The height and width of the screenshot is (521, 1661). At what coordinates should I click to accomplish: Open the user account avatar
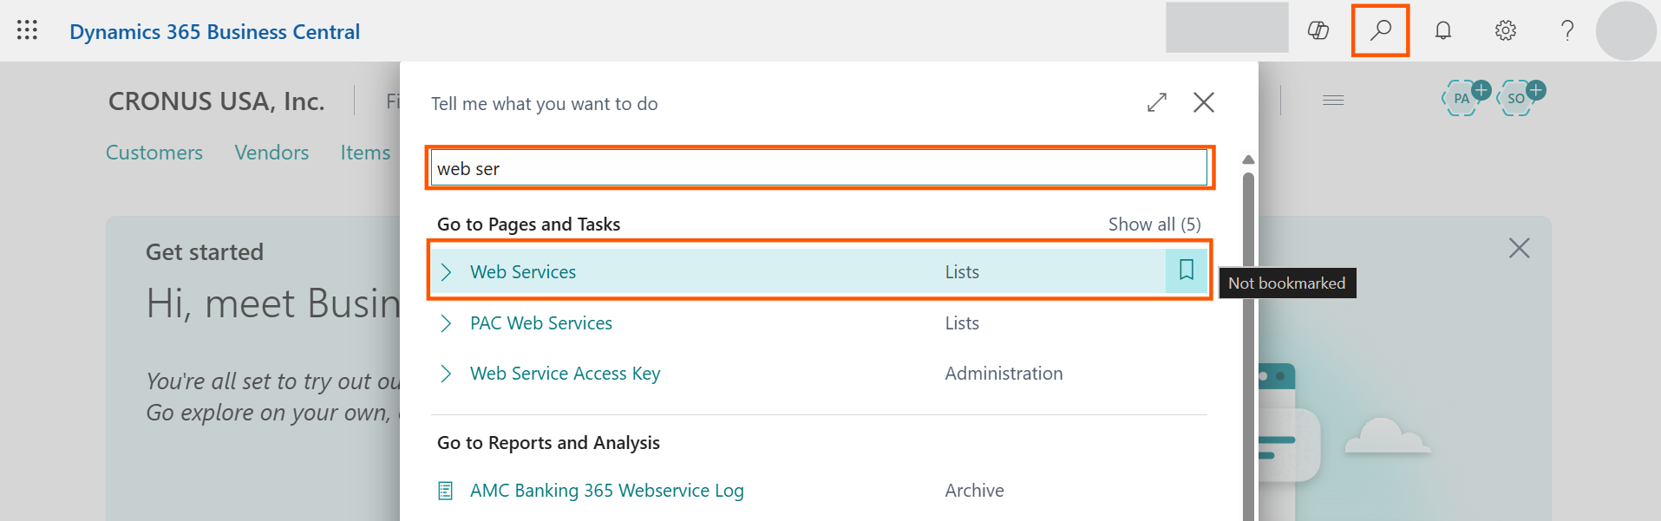coord(1625,30)
